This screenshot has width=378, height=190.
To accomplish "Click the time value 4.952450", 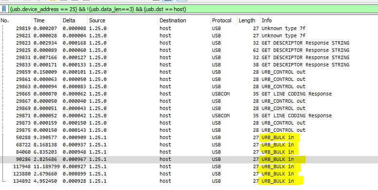I will pyautogui.click(x=45, y=181).
